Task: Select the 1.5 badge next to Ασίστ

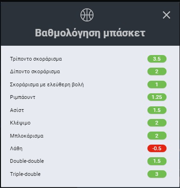Action: [x=157, y=110]
